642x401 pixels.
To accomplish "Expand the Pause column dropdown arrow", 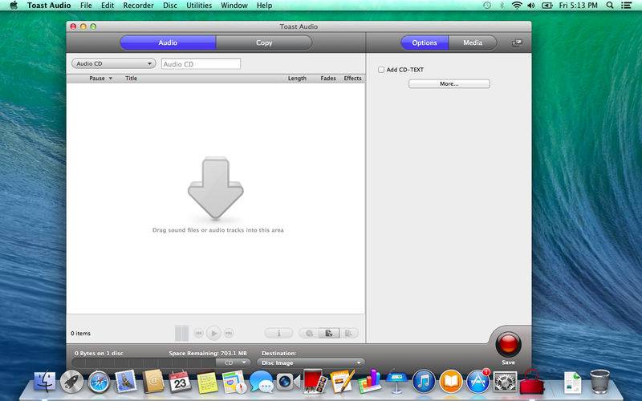I will coord(111,78).
